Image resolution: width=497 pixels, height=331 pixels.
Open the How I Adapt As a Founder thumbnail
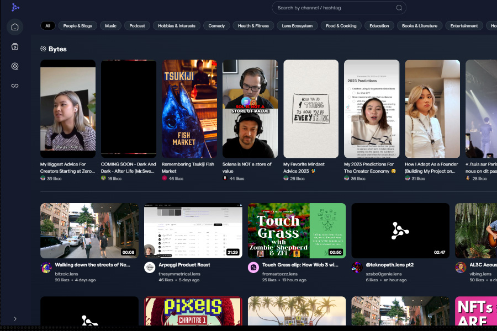[x=432, y=109]
